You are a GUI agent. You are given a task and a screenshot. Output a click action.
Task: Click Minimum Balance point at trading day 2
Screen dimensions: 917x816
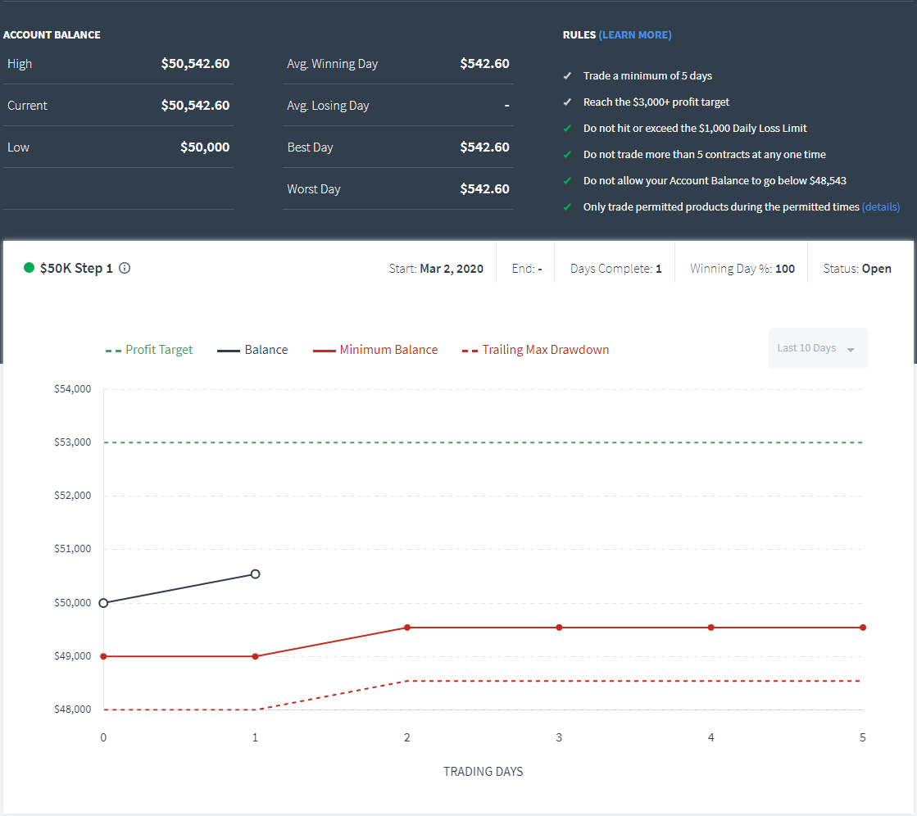click(407, 628)
